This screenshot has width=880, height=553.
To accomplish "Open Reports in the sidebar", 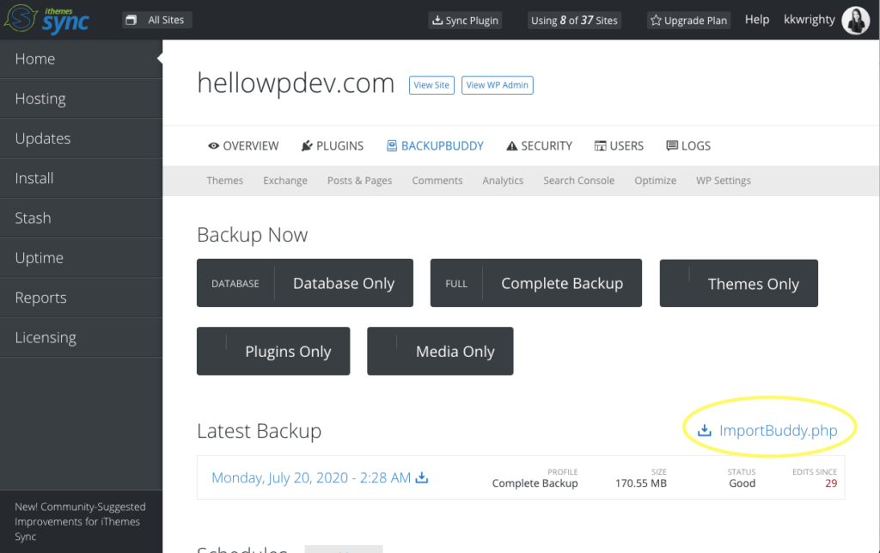I will click(x=82, y=298).
